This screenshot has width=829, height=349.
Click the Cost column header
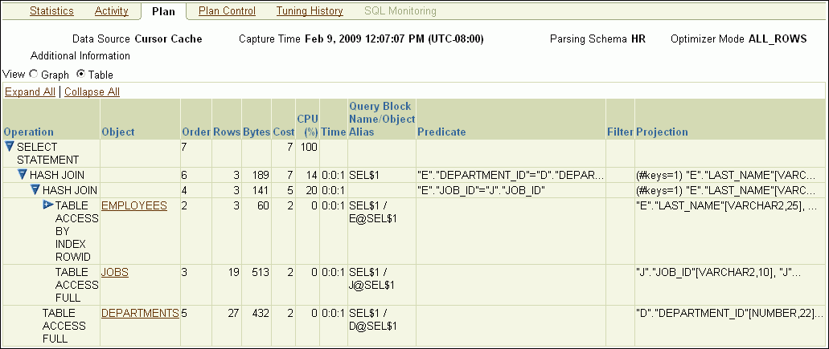(x=283, y=132)
